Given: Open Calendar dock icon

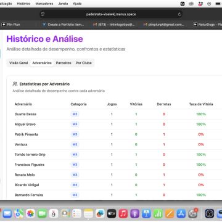Looking at the screenshot, I should point(54,214).
